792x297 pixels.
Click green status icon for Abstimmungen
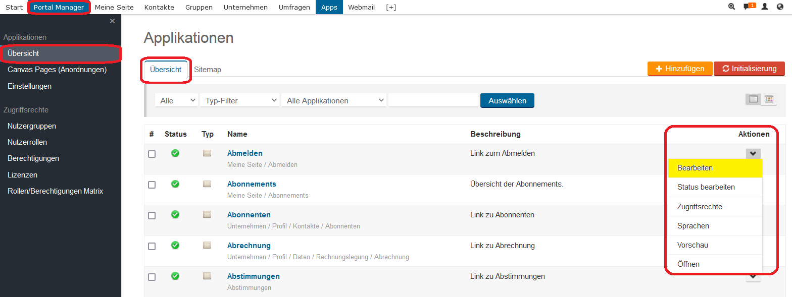(x=175, y=276)
